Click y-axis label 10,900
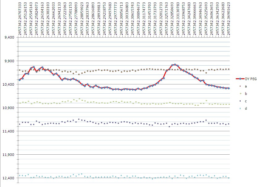Screen dimensions: 261x187 point(8,108)
